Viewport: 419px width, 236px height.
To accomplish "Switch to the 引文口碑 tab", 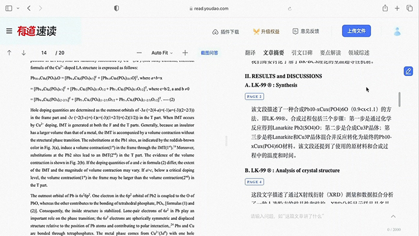I will pos(302,53).
